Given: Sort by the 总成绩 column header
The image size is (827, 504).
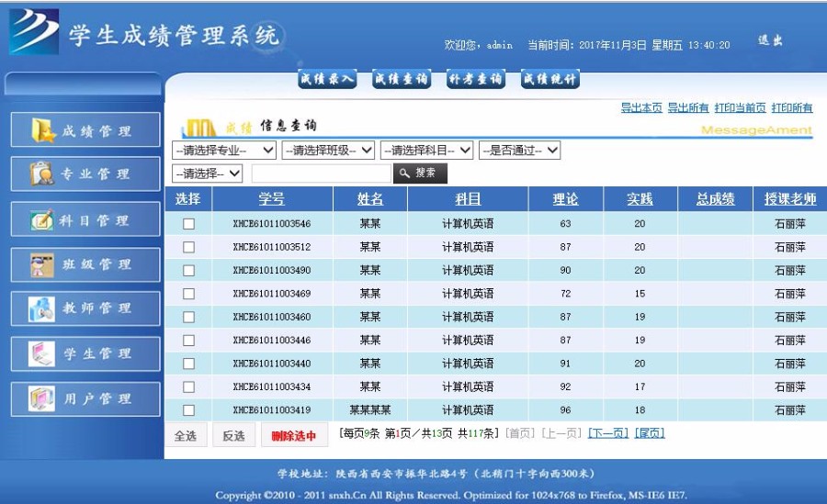Looking at the screenshot, I should coord(715,198).
